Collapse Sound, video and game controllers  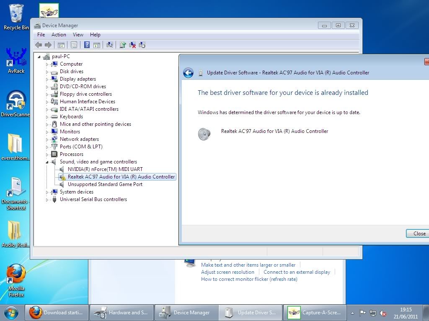(x=47, y=162)
